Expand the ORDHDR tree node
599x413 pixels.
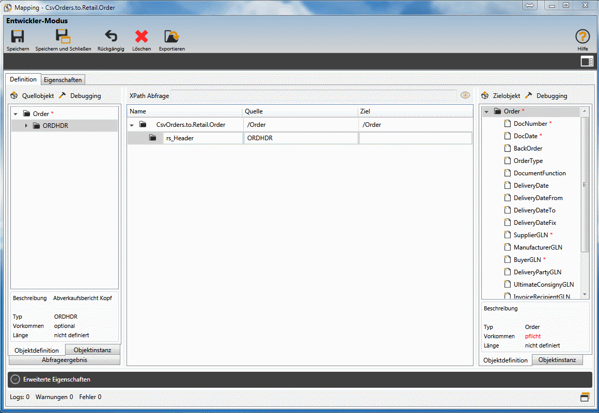(x=26, y=126)
